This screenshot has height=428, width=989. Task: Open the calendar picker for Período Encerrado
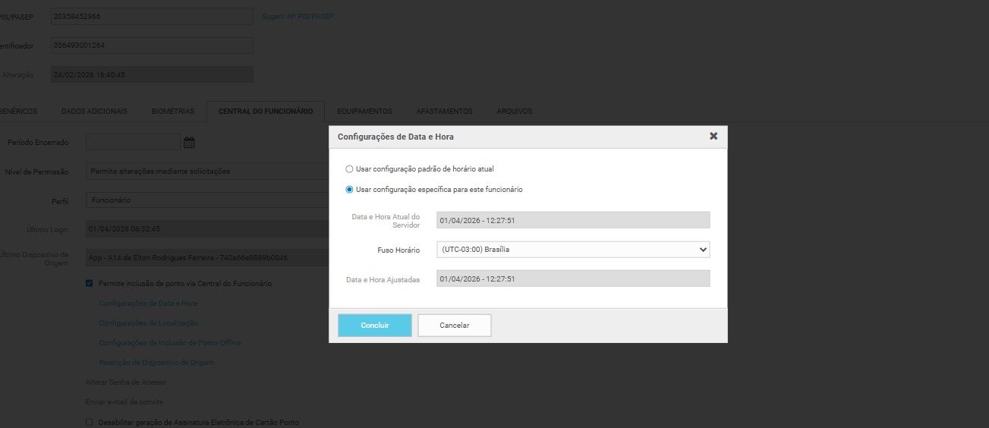(189, 142)
